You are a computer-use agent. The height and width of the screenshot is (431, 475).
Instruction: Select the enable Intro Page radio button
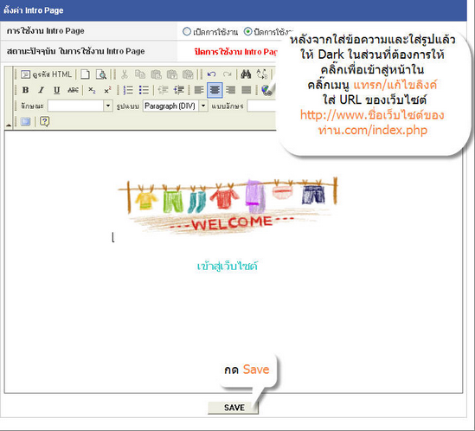pyautogui.click(x=187, y=31)
